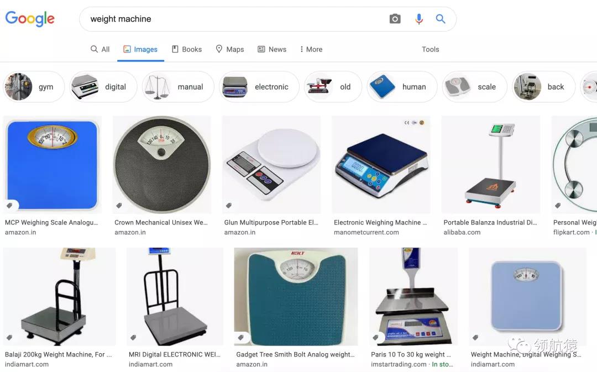Screen dimensions: 597x372
Task: Open the Maps tab
Action: (x=230, y=49)
